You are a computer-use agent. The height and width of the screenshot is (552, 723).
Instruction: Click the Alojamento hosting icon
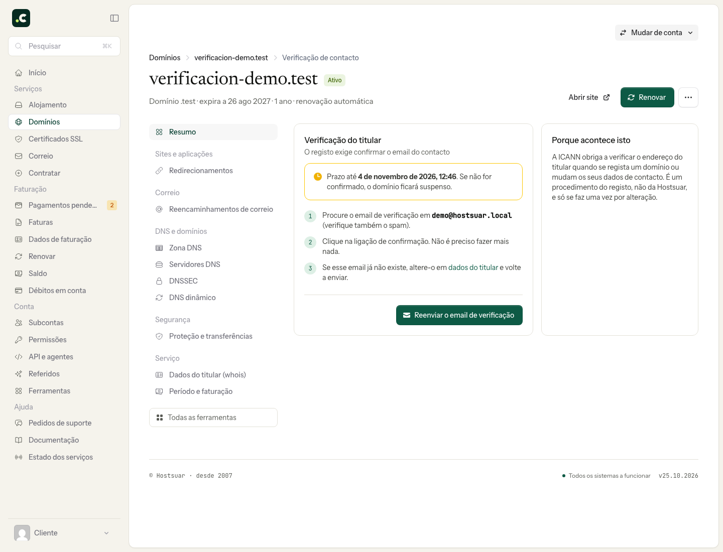[19, 105]
